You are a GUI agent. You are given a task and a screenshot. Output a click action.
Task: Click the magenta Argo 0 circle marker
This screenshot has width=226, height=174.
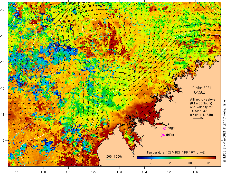coord(165,128)
